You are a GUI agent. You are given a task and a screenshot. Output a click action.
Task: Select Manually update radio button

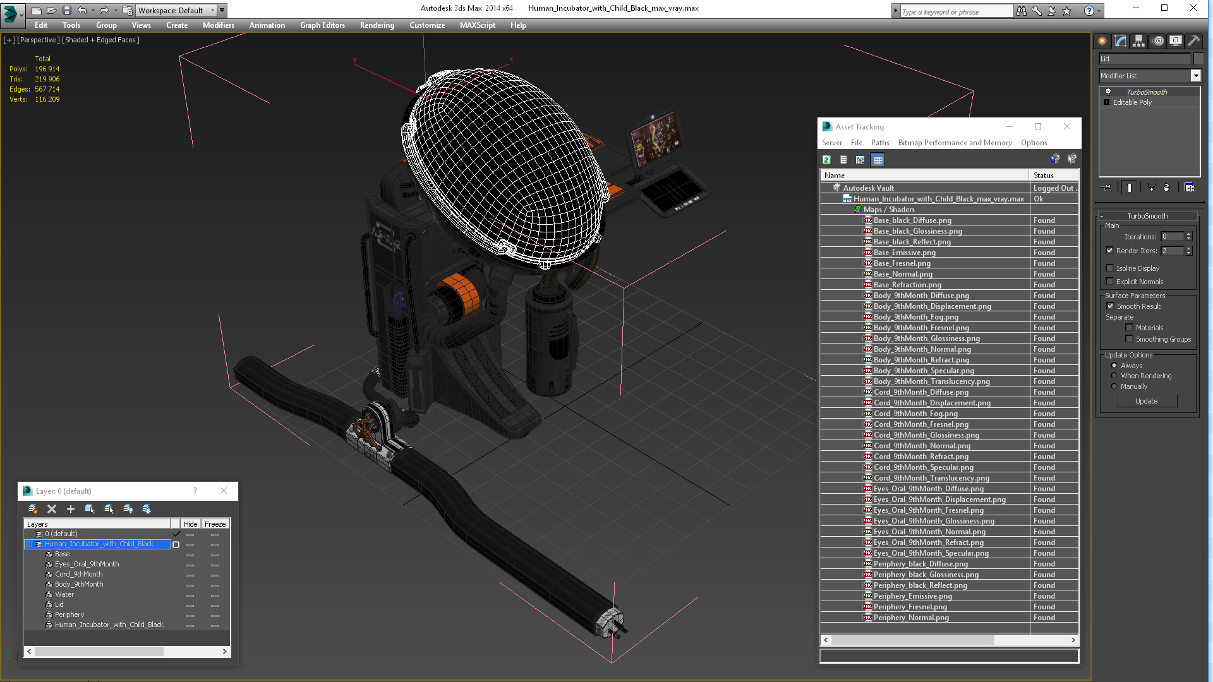[x=1114, y=386]
